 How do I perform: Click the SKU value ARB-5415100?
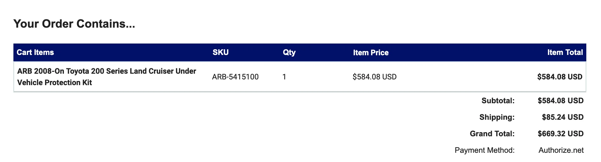[x=235, y=77]
